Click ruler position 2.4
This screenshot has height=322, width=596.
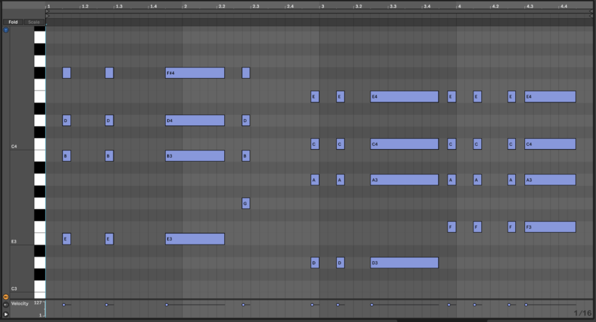290,6
